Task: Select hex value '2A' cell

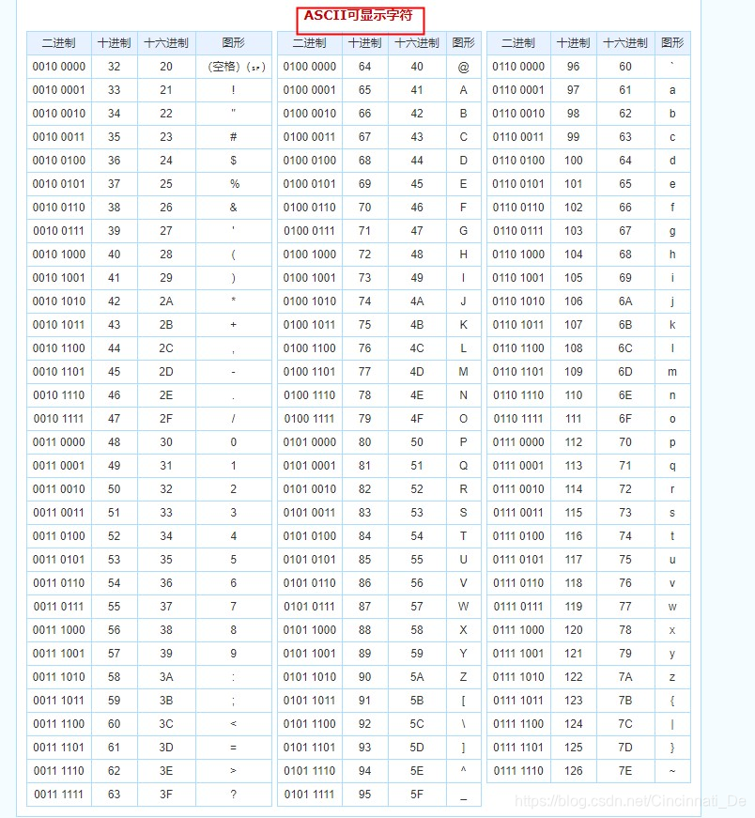Action: pyautogui.click(x=166, y=301)
